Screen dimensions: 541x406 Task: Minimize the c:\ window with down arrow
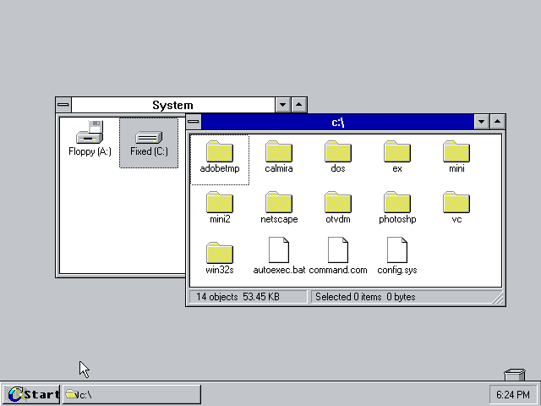point(481,123)
